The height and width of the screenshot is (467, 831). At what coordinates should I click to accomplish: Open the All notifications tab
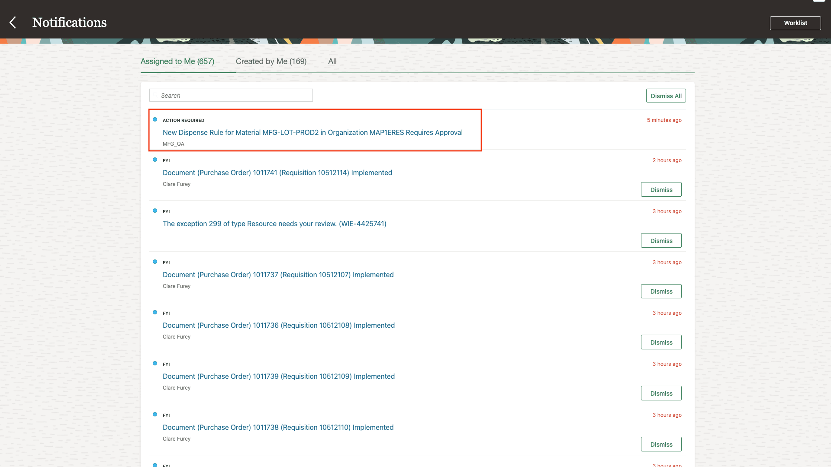(332, 61)
